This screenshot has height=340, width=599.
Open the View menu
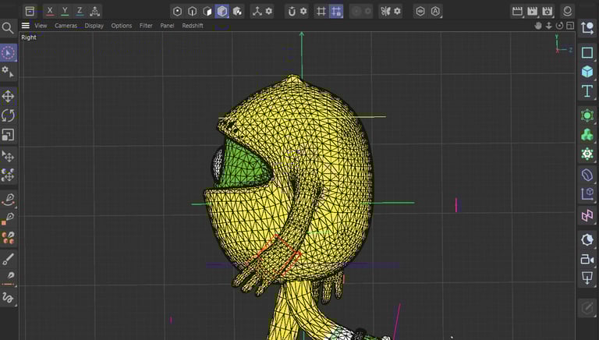point(41,26)
